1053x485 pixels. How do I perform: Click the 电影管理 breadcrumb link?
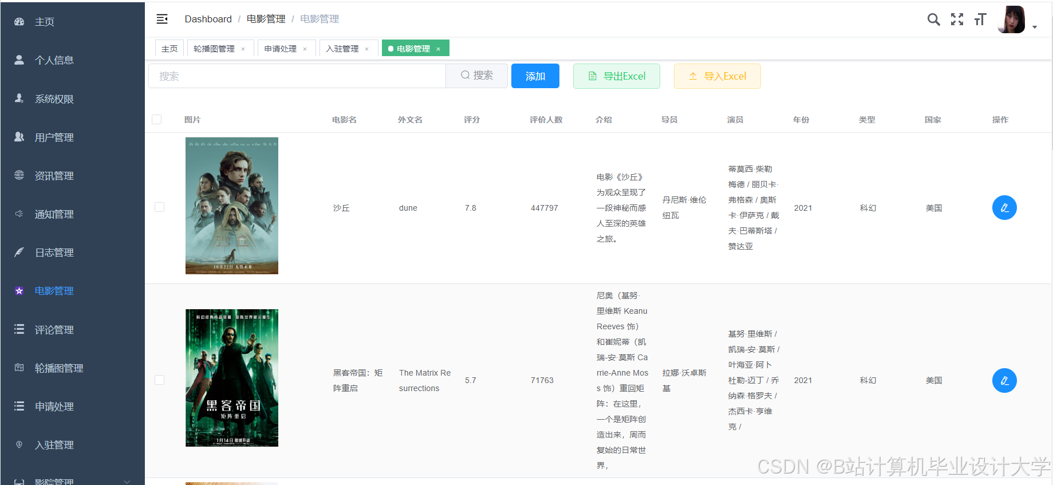pyautogui.click(x=266, y=19)
